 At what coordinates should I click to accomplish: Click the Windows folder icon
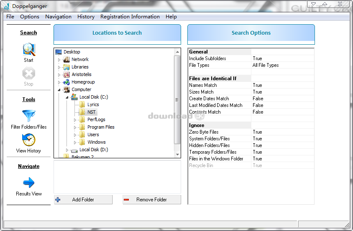82,142
